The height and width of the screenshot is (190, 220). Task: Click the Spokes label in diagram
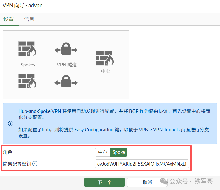coord(28,65)
